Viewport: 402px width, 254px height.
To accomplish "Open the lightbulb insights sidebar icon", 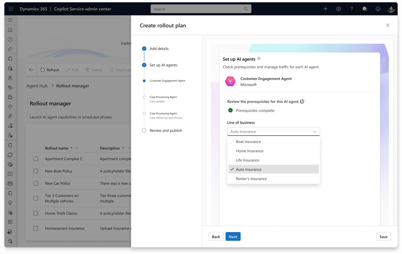I will [x=10, y=203].
